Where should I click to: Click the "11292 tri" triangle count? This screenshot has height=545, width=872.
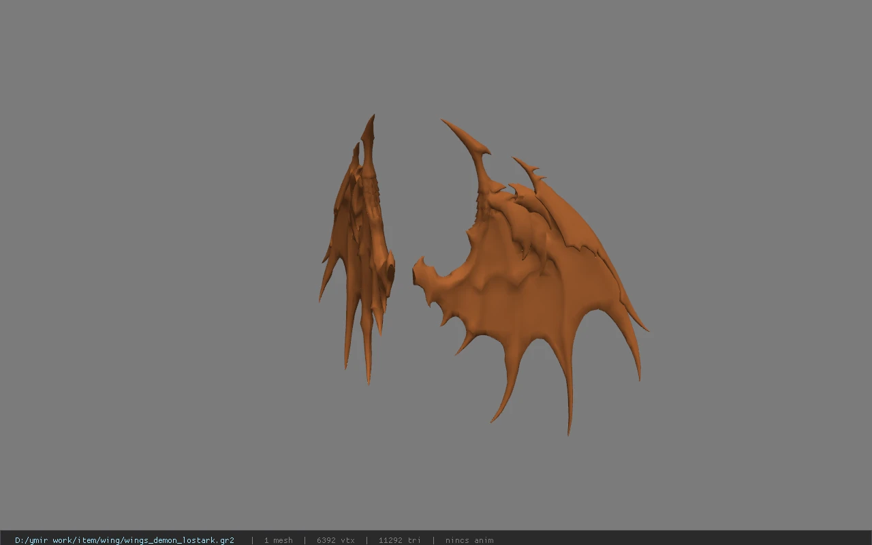(x=399, y=540)
